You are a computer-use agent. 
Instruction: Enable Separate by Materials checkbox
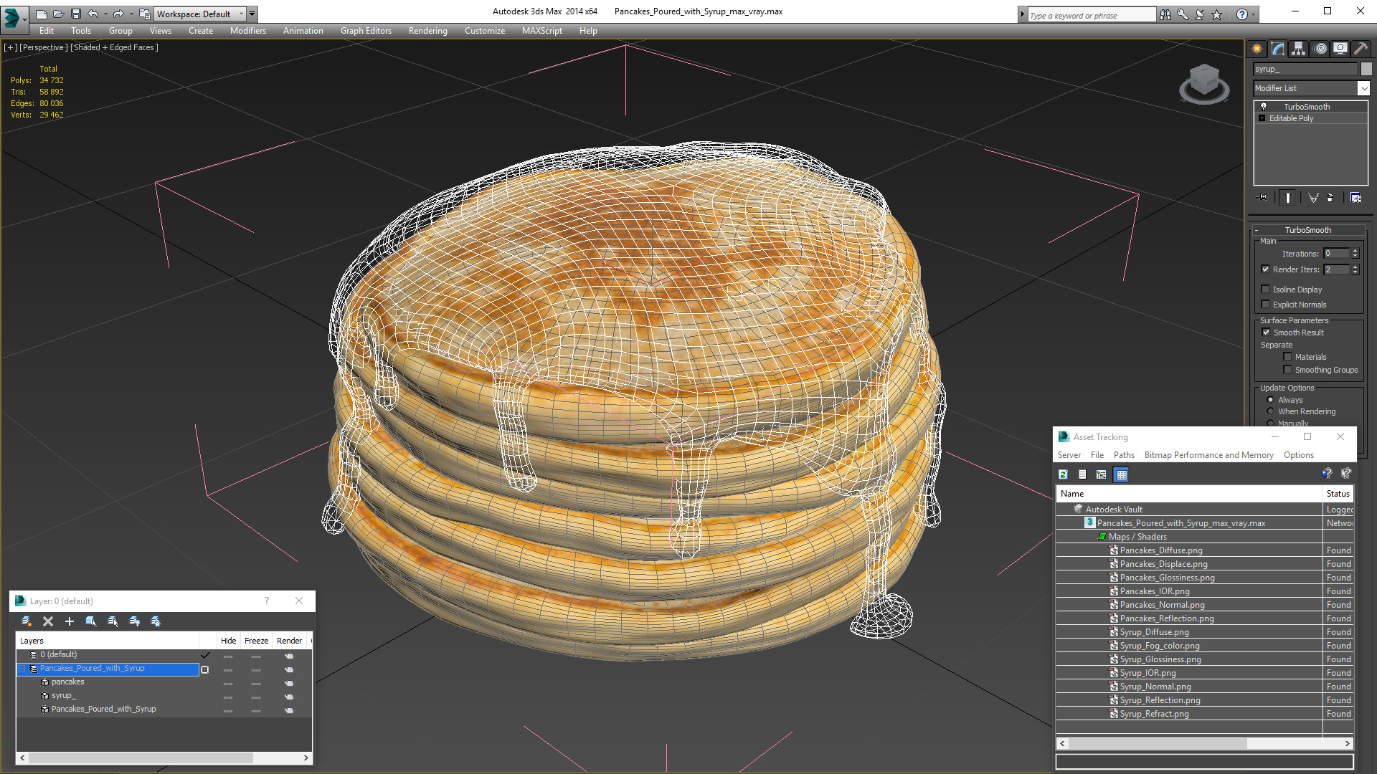[1287, 357]
